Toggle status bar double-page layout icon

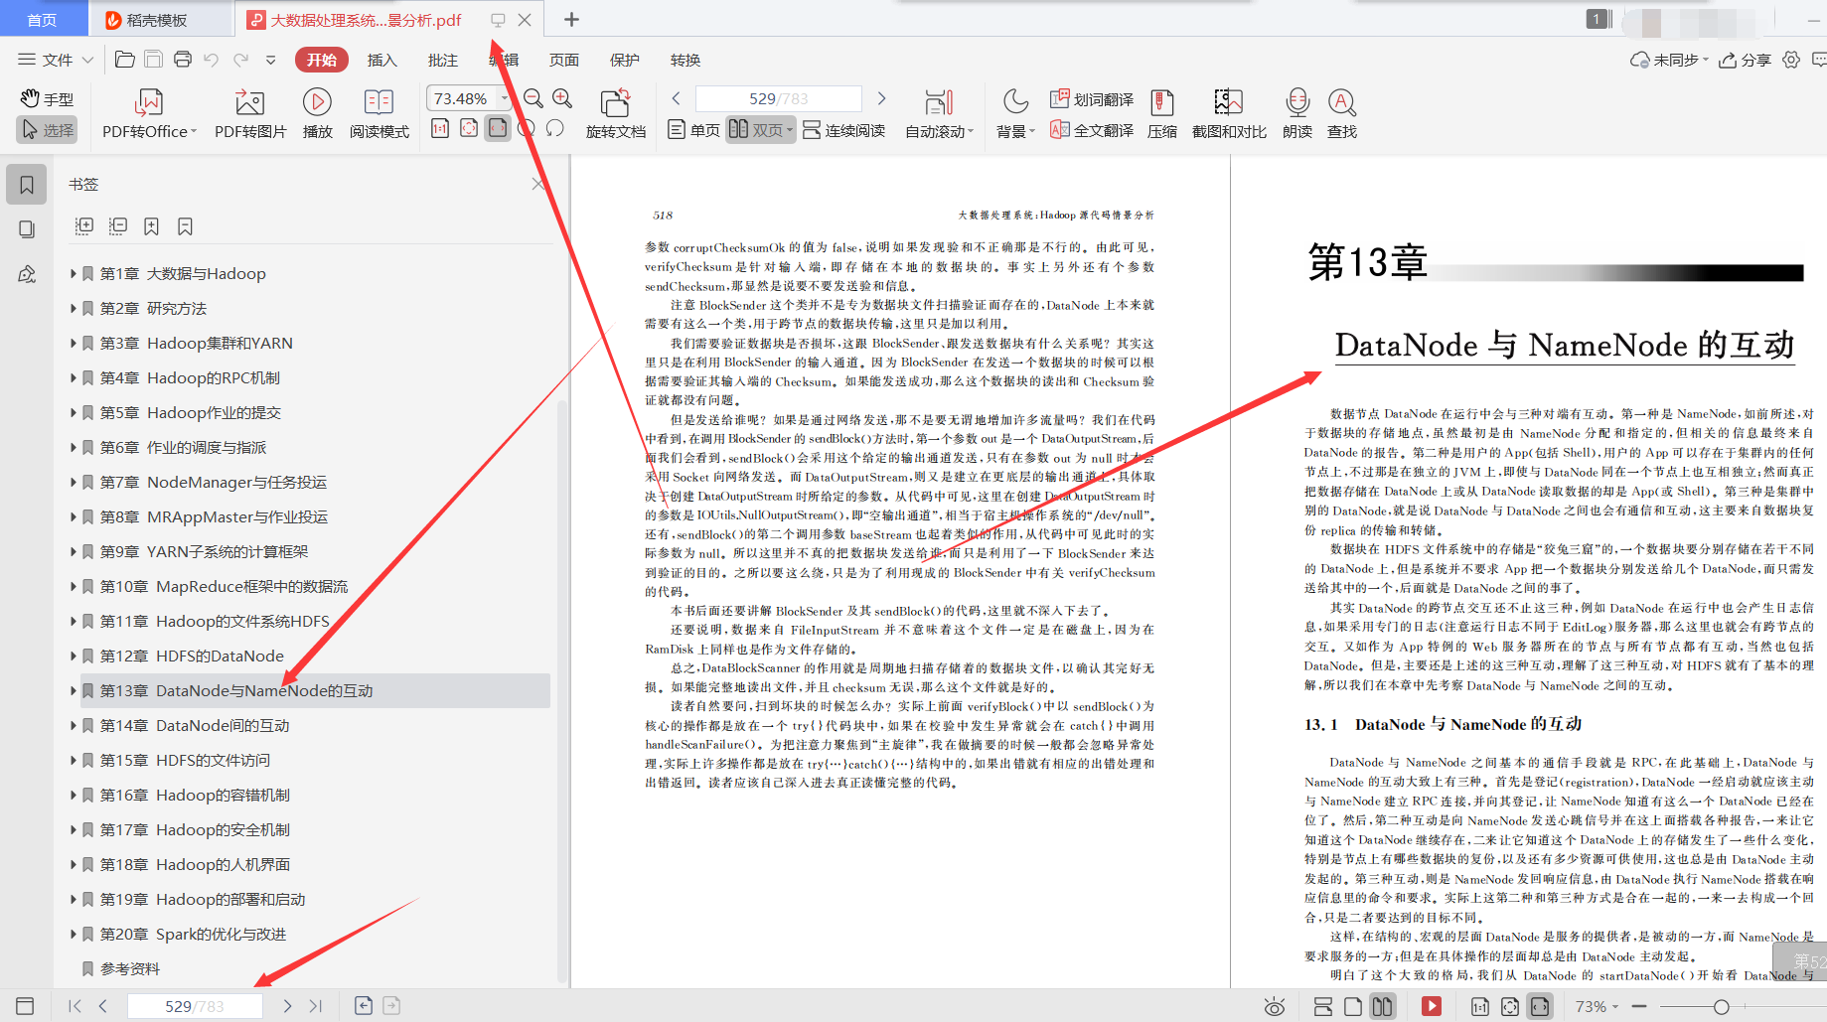[x=1382, y=1006]
